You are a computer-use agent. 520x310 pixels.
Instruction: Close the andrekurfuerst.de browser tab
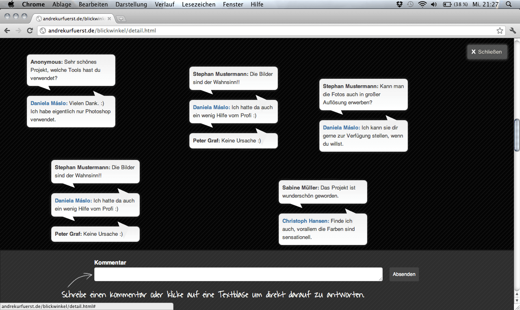[109, 19]
